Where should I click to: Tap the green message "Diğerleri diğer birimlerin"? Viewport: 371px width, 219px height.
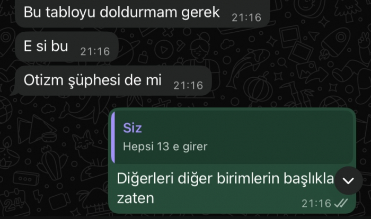click(232, 161)
